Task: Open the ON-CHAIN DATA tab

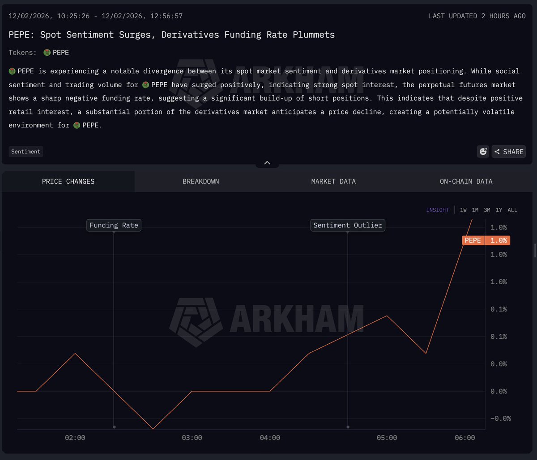Action: pos(466,181)
